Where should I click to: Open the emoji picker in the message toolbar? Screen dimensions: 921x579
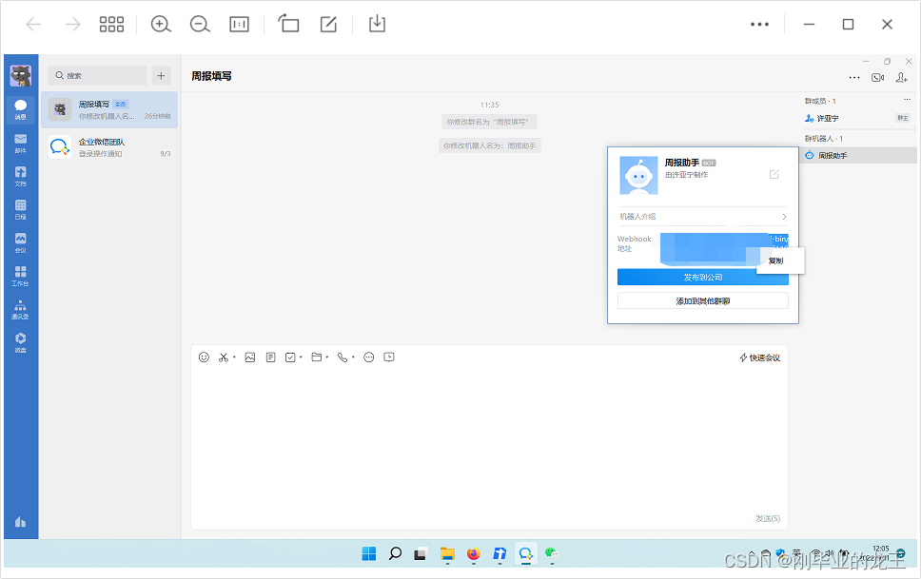pos(204,357)
